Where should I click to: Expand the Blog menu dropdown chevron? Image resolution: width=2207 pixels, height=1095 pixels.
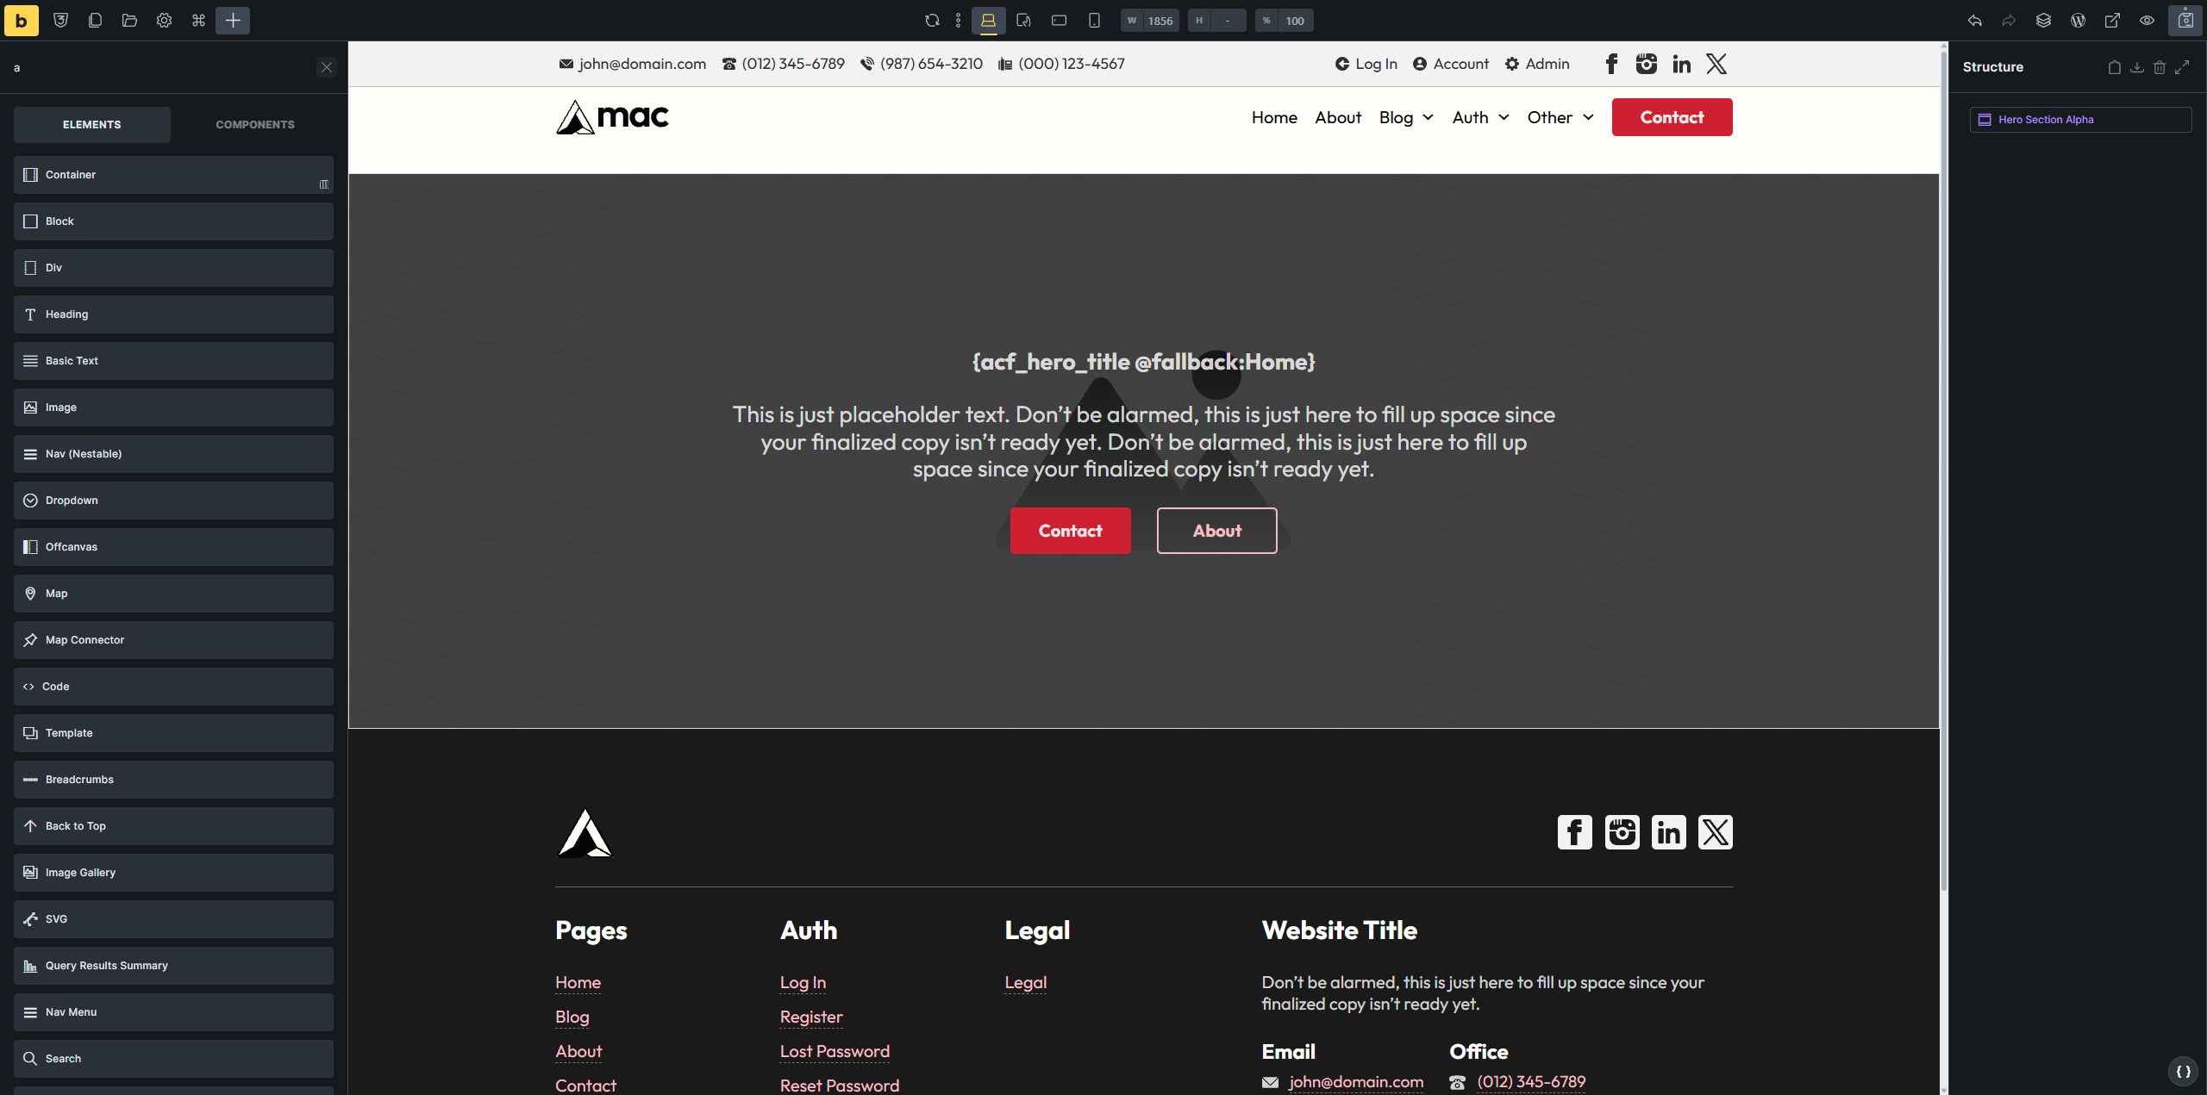pos(1428,118)
